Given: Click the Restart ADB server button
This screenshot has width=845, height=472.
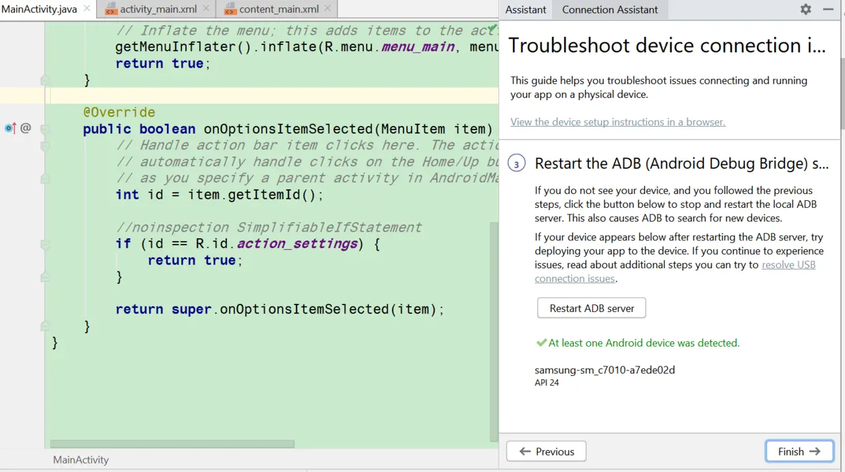Looking at the screenshot, I should pos(591,308).
